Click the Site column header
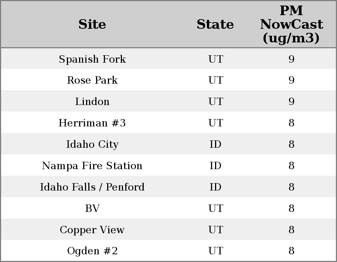Viewport: 337px width, 262px height. [x=92, y=24]
